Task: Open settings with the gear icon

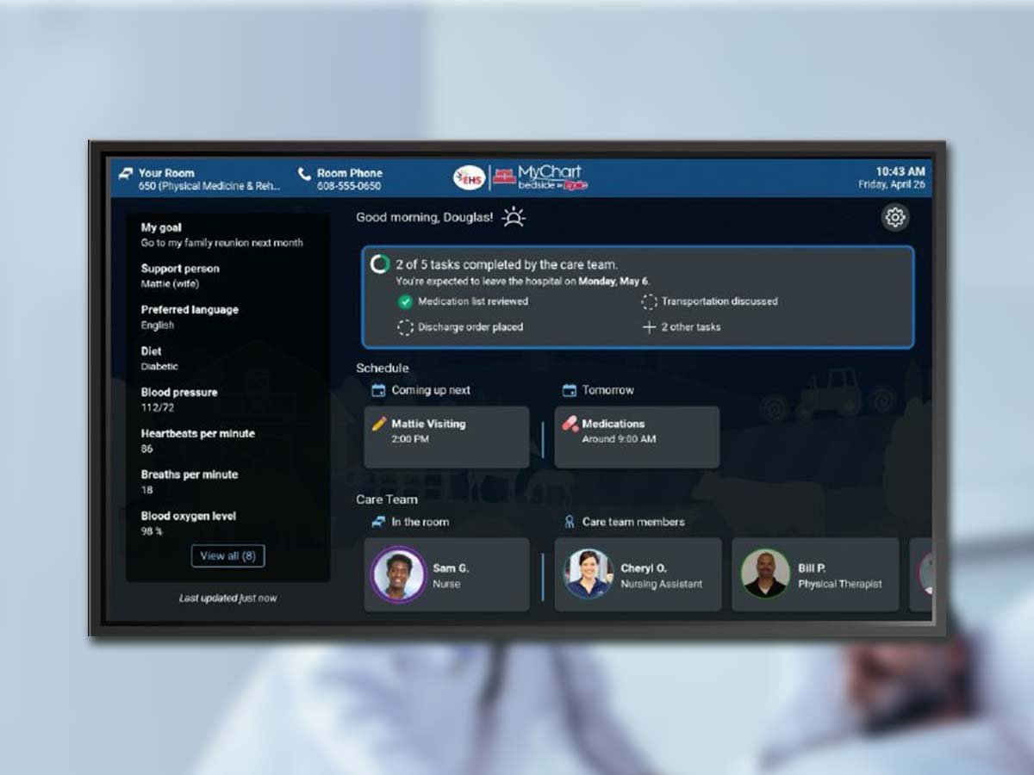Action: point(895,218)
